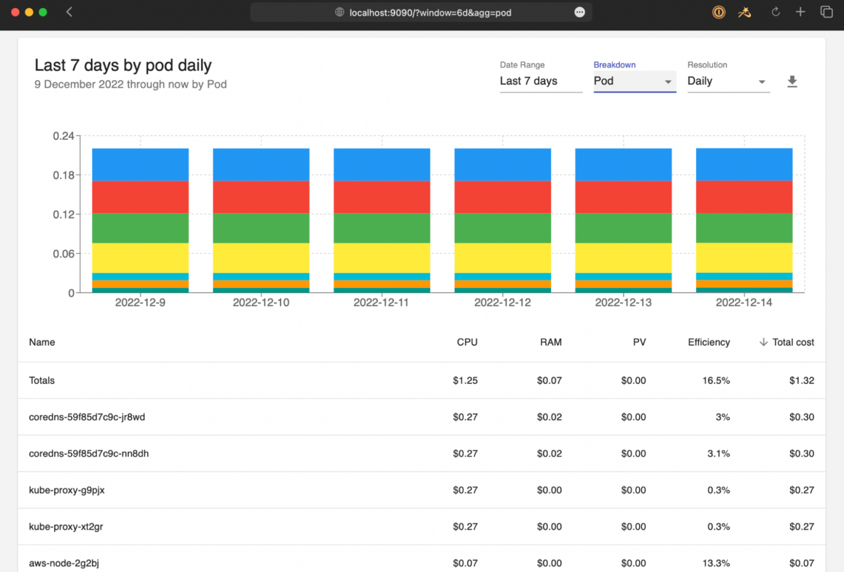The height and width of the screenshot is (572, 844).
Task: Open the Breakdown Pod dropdown
Action: [634, 81]
